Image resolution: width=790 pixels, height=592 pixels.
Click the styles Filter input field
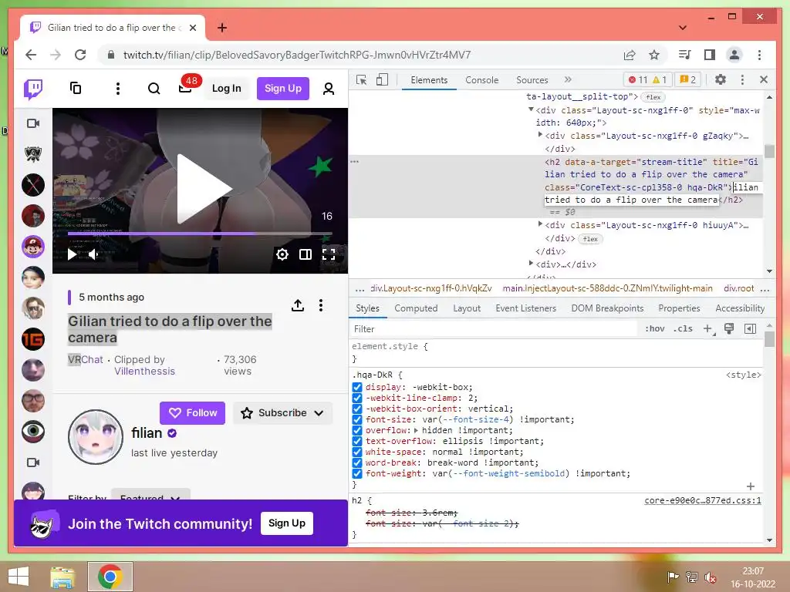coord(494,328)
